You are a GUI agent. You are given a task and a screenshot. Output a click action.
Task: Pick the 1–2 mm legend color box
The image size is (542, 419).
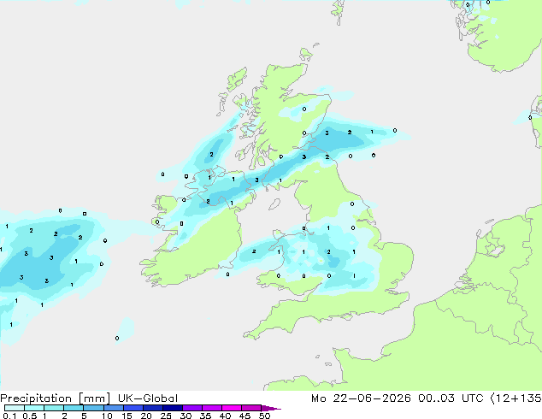[x=54, y=408]
